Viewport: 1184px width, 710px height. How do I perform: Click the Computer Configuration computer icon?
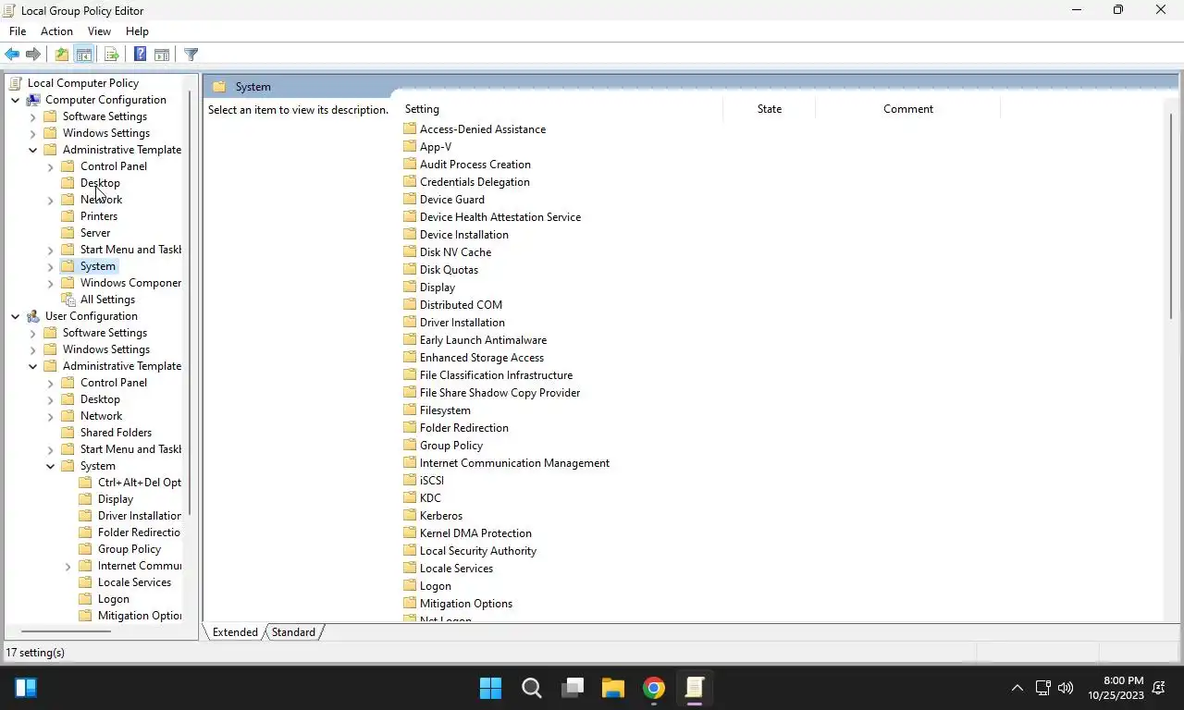pyautogui.click(x=32, y=100)
